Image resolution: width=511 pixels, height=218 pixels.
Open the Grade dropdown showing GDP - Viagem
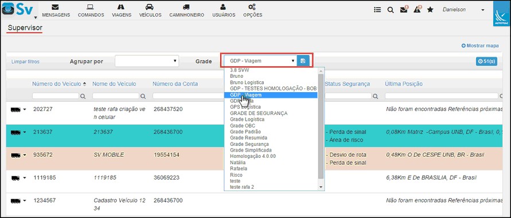tap(260, 61)
